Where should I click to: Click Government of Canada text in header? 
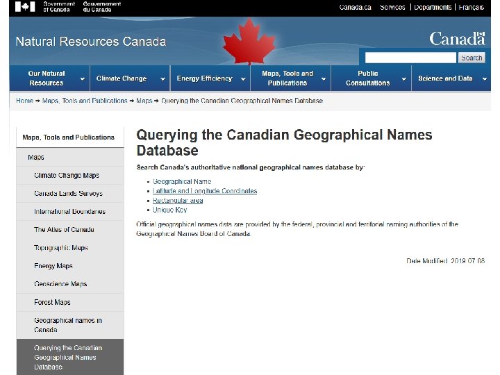click(59, 7)
